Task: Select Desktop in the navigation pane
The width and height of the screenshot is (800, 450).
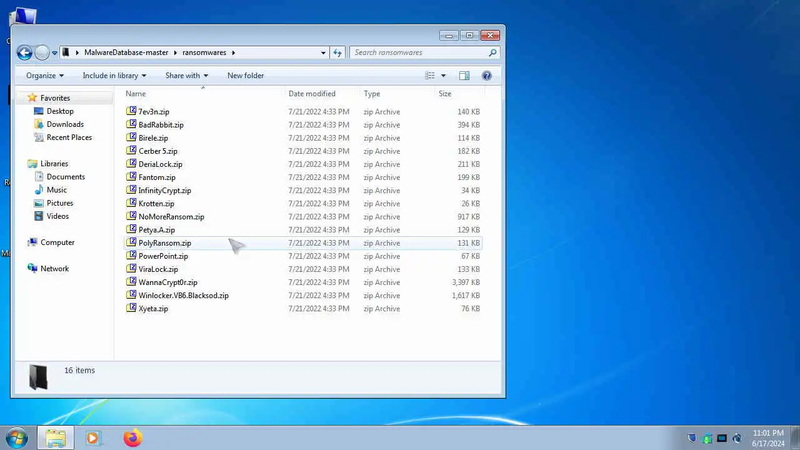Action: 60,111
